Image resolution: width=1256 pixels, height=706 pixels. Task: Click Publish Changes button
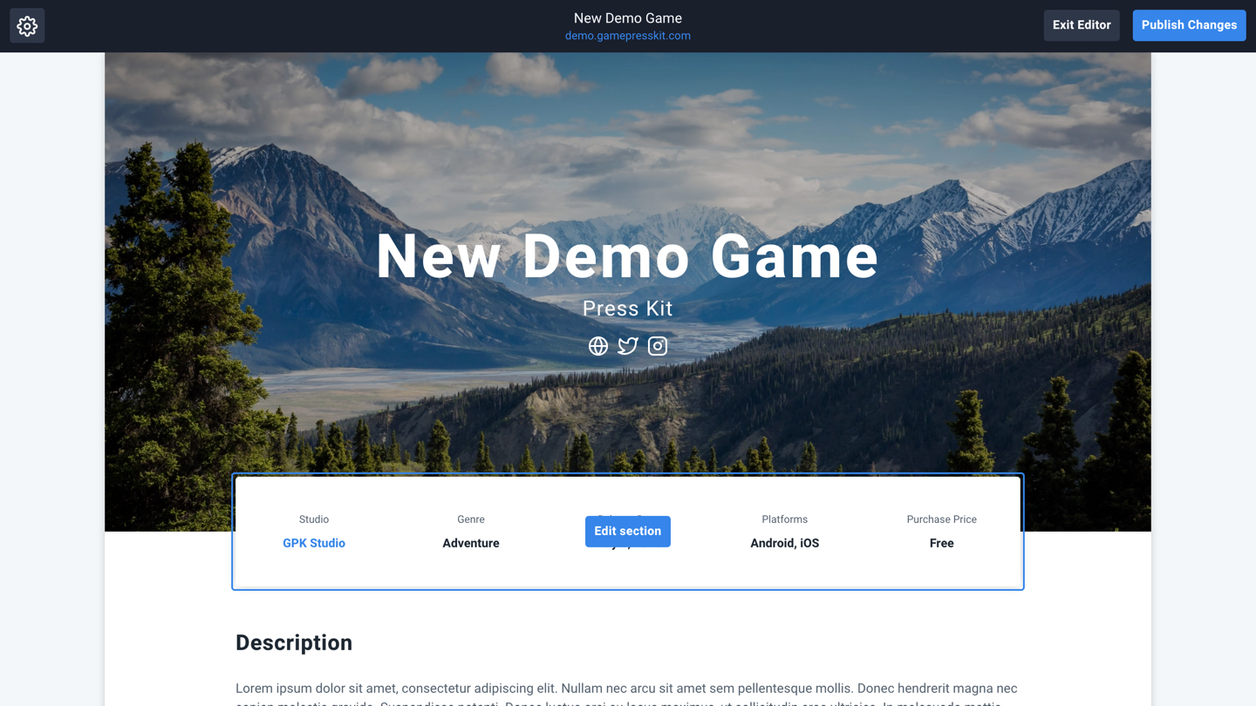tap(1189, 25)
